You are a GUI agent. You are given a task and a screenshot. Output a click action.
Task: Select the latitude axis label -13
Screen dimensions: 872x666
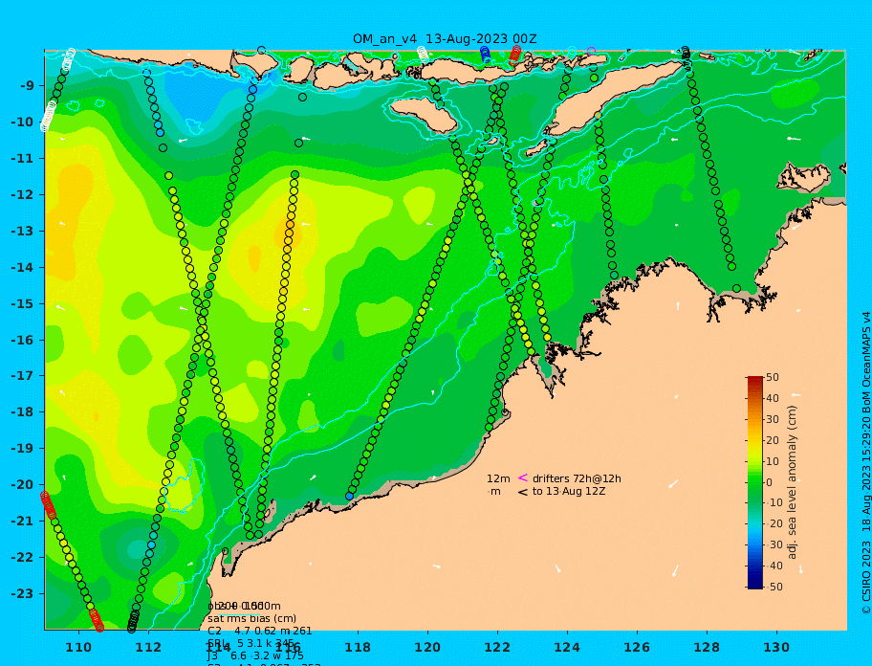(23, 231)
